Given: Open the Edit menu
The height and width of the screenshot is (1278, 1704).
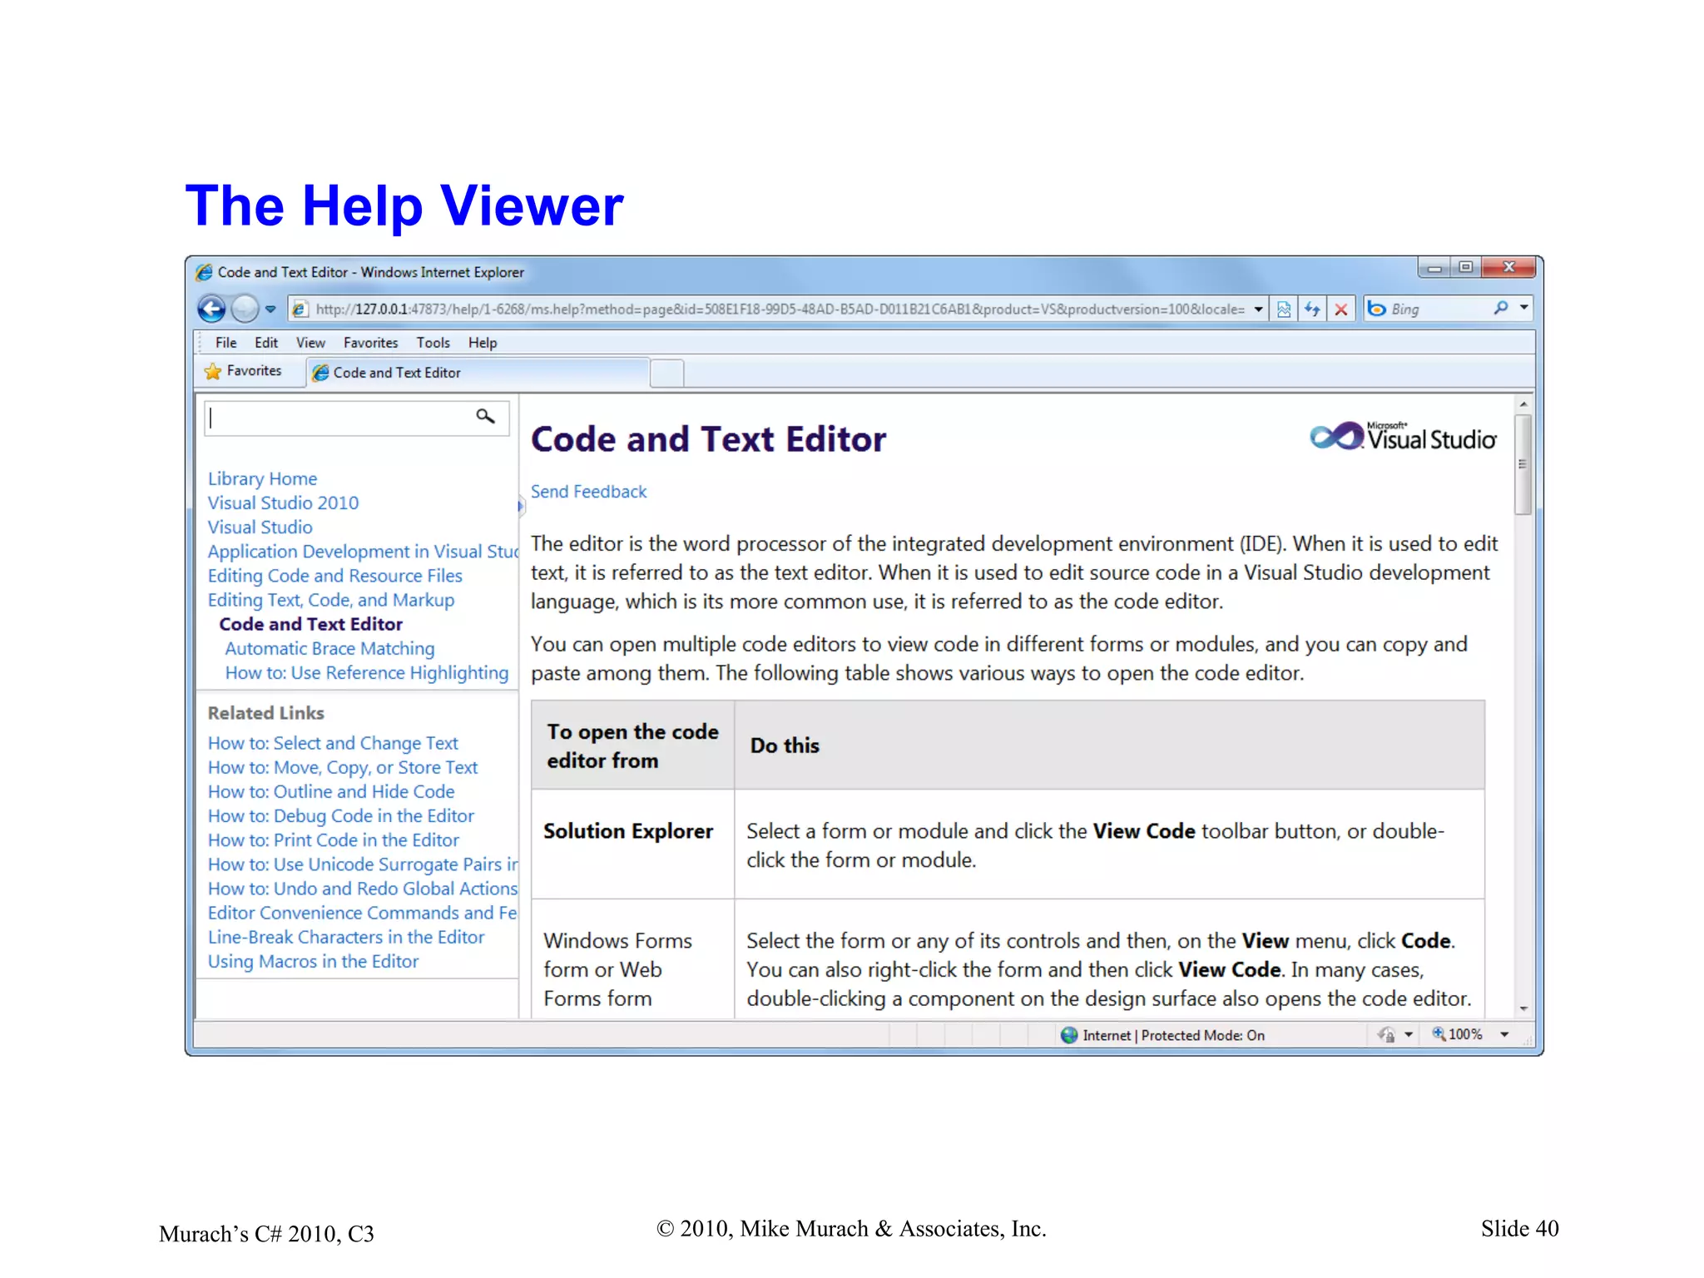Looking at the screenshot, I should 266,343.
